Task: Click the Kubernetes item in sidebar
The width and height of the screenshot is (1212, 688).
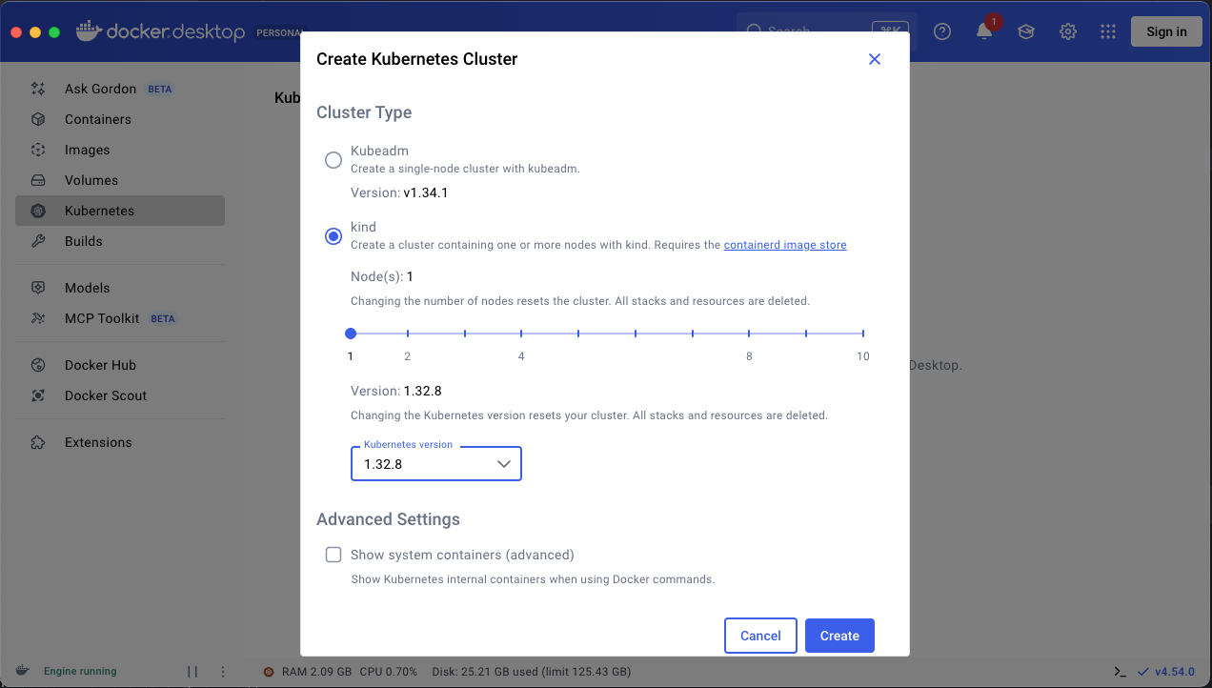Action: point(120,211)
